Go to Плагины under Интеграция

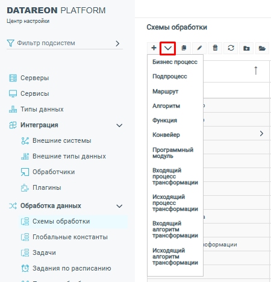(47, 187)
